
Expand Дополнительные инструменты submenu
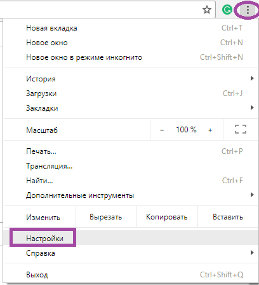click(131, 195)
